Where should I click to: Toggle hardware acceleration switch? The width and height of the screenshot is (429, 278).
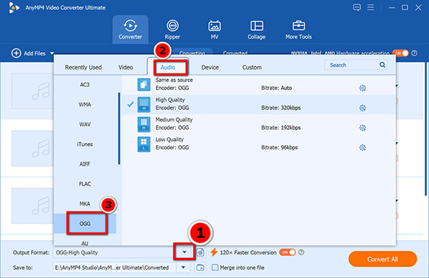tap(400, 53)
